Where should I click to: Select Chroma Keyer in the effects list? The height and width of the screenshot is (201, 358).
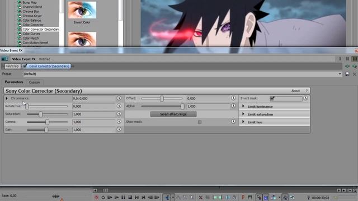click(32, 16)
